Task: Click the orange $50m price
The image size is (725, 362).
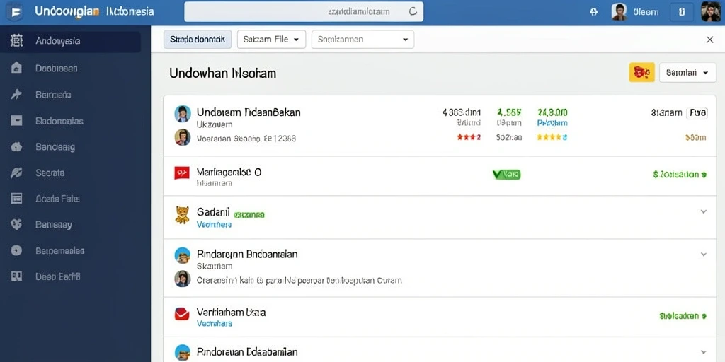Action: coord(695,138)
